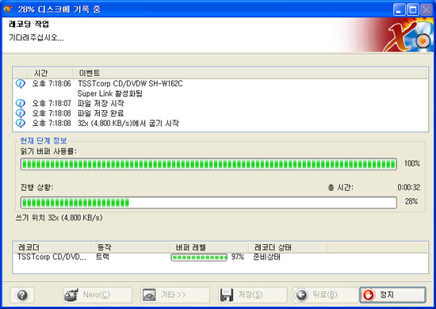Click the '쓰기 위치 32x (4,800 KB/s)' text
This screenshot has height=309, width=436.
[x=59, y=217]
